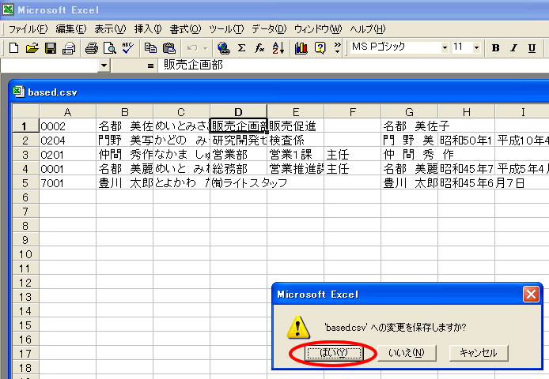Open the Chart Wizard icon
Screen dimensions: 549x379
301,48
